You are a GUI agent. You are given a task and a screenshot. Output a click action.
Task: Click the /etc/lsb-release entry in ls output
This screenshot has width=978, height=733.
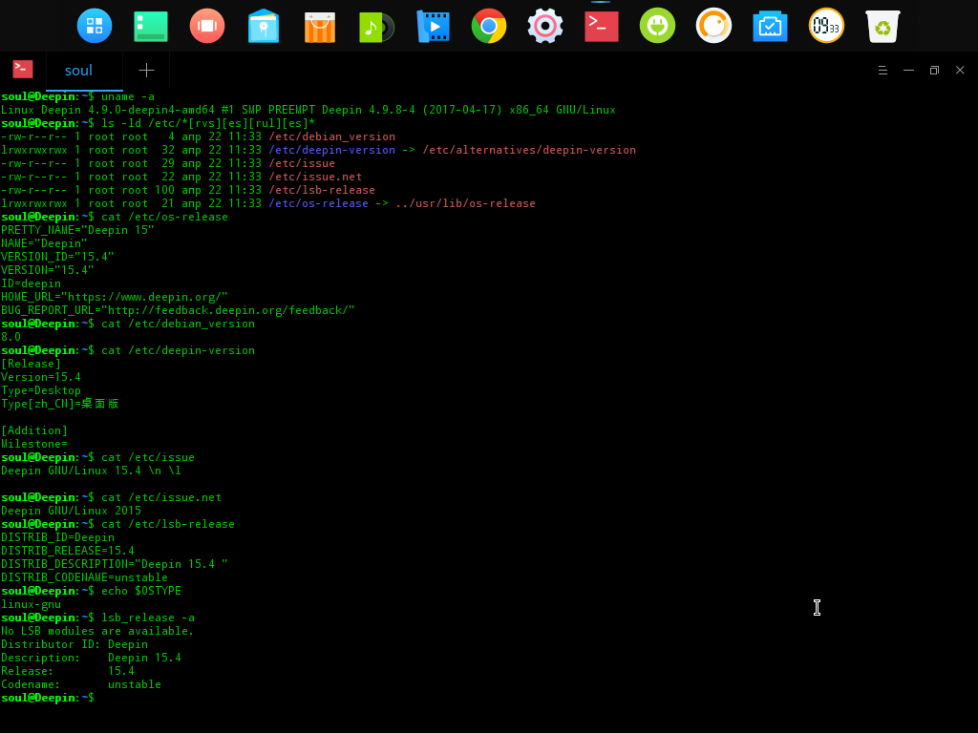coord(322,190)
